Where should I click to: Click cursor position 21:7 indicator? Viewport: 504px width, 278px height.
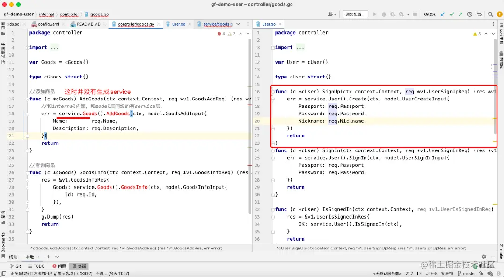(409, 273)
